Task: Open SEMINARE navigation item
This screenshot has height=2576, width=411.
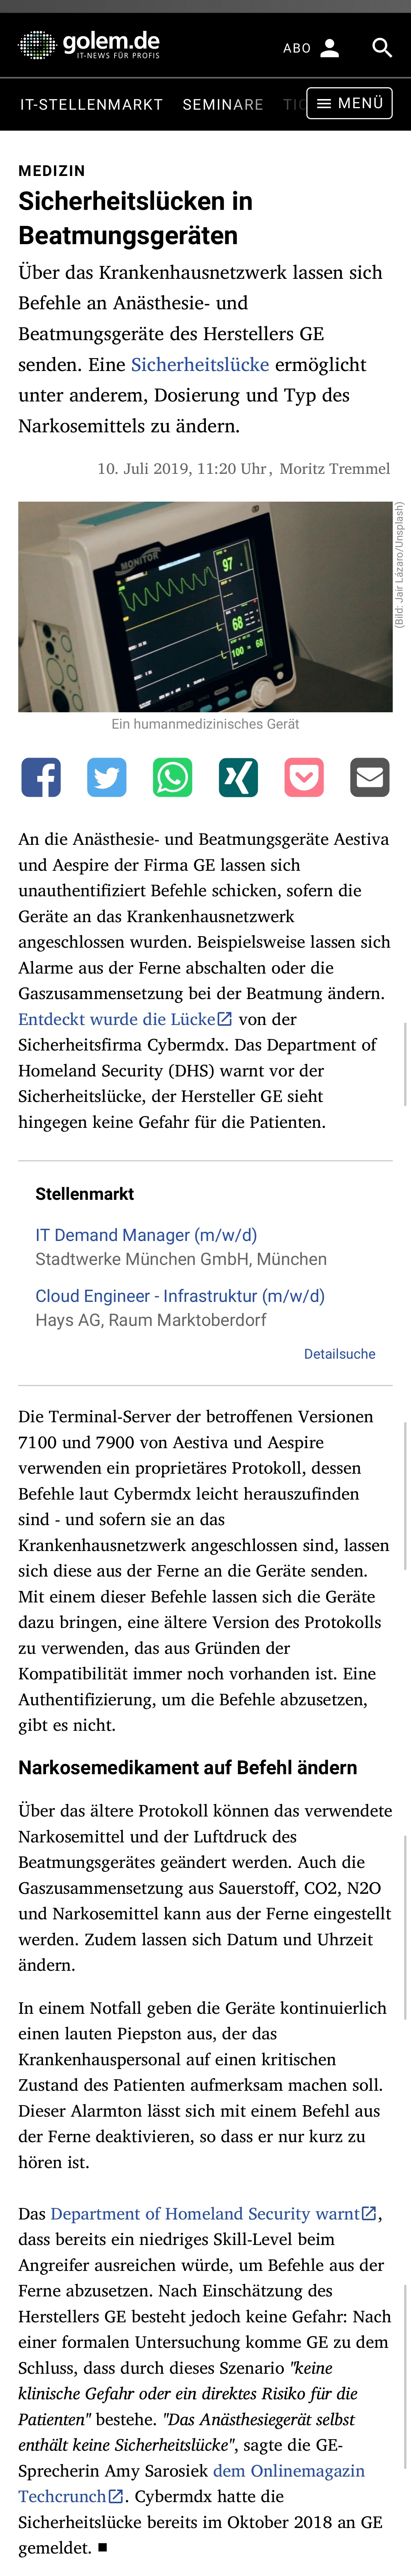Action: [x=223, y=104]
